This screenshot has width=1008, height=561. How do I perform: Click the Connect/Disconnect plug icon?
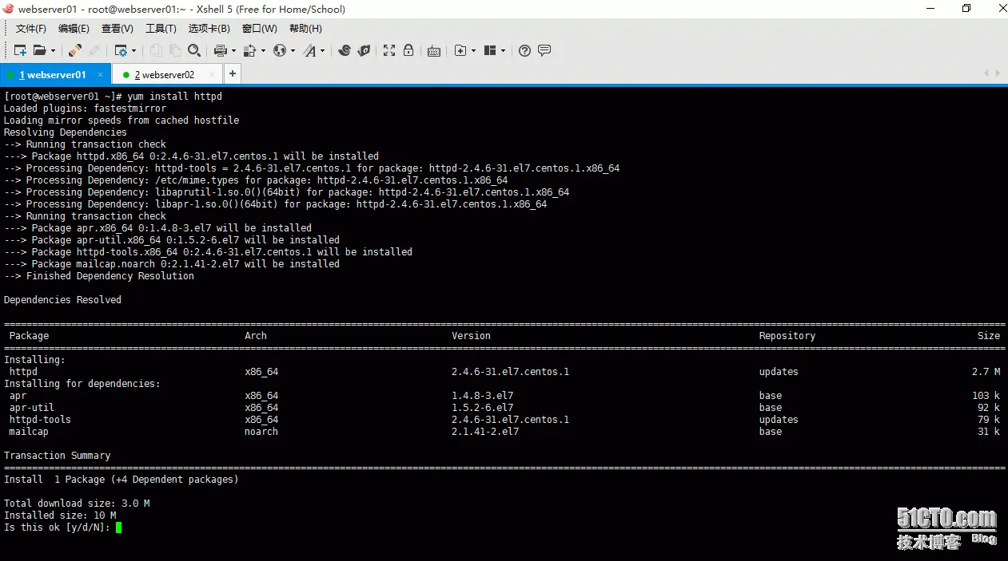[74, 50]
